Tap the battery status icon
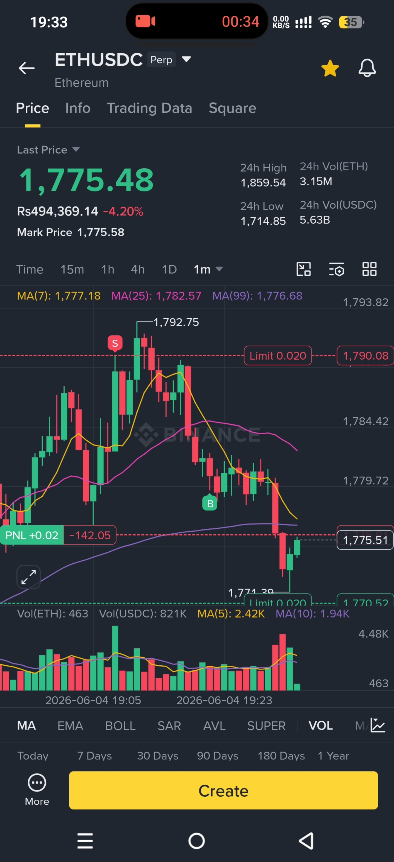Screen dimensions: 394x862 coord(351,22)
